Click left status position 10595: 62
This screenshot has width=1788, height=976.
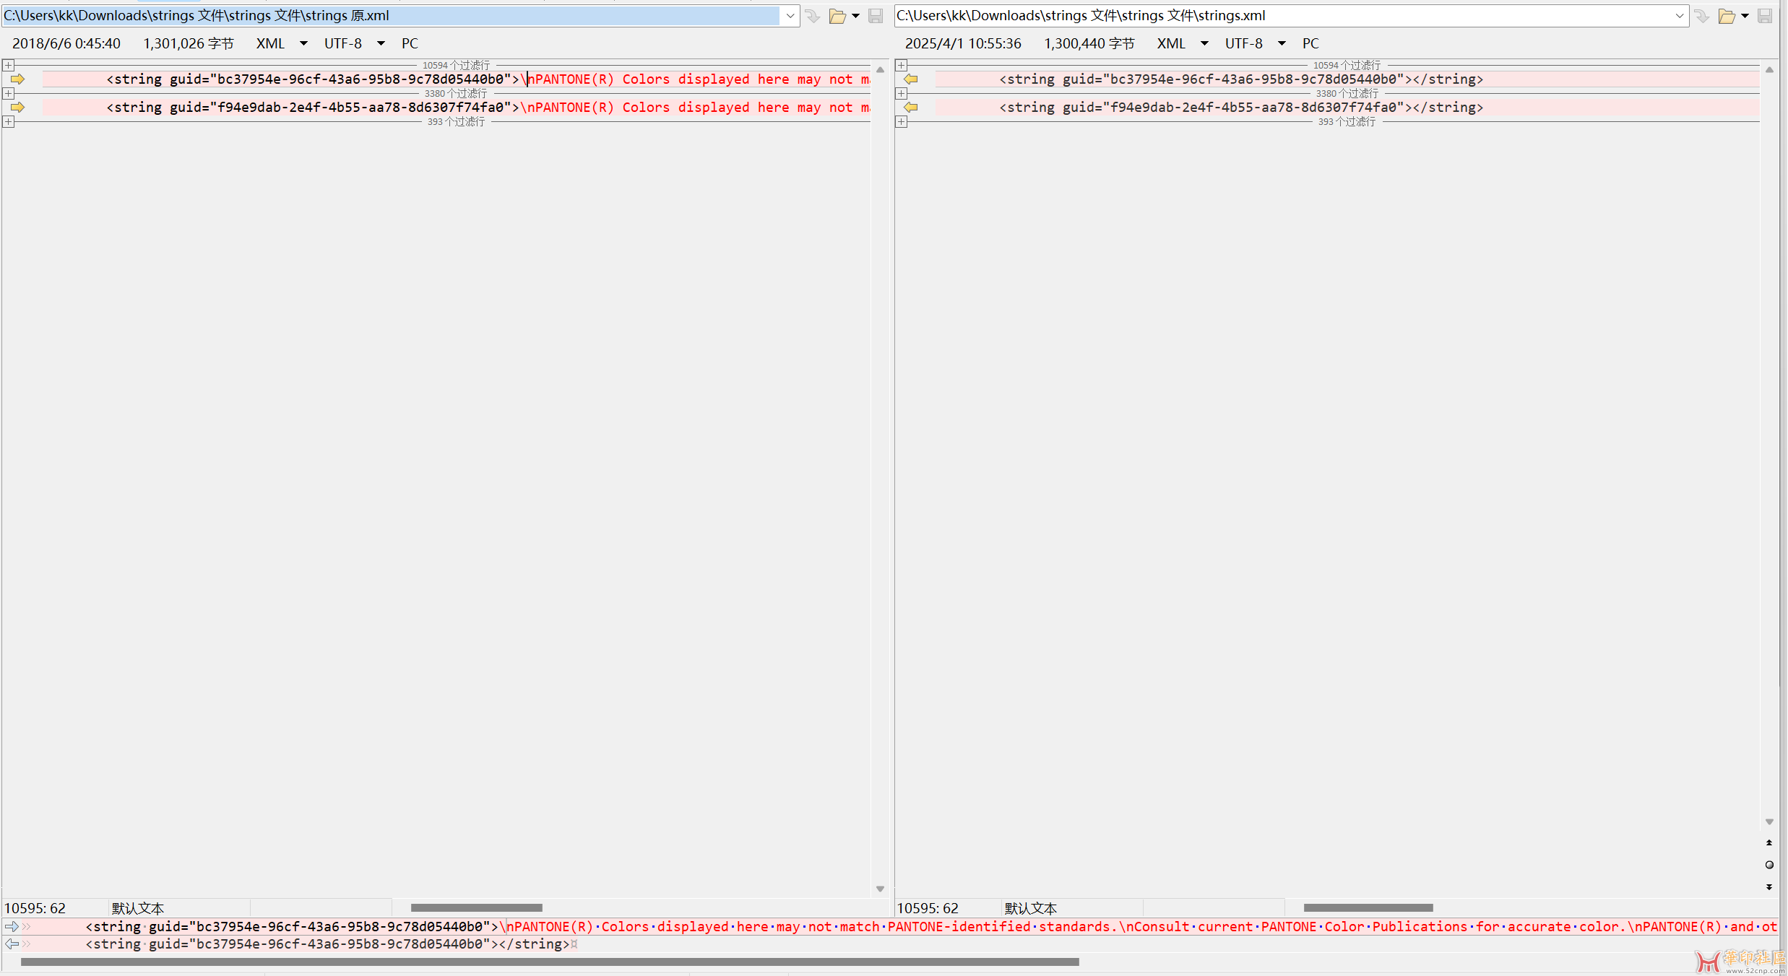[35, 908]
